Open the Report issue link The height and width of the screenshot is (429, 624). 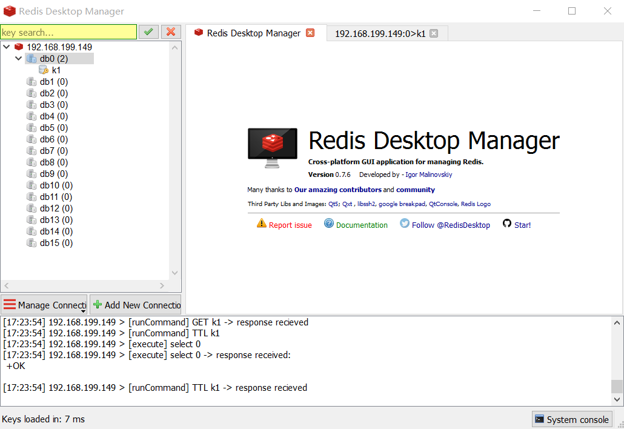(x=290, y=225)
